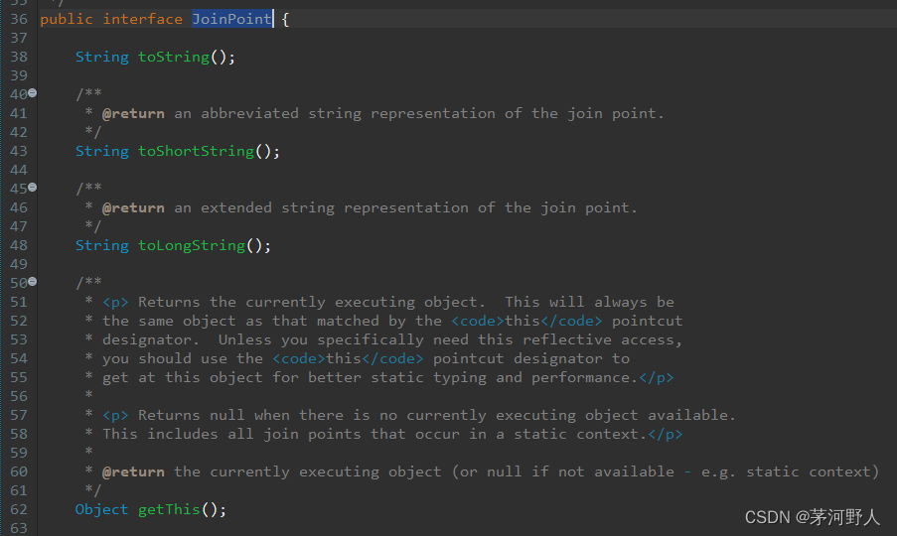Screen dimensions: 897x536
Task: Click the toLongString method name
Action: pos(192,245)
